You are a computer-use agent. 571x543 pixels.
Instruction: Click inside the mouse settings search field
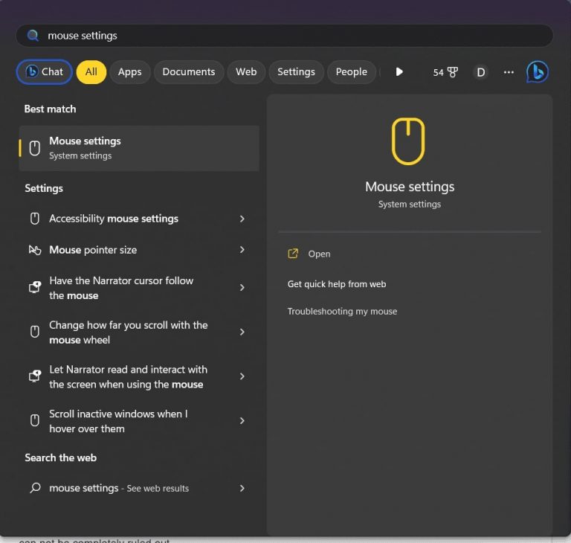click(x=297, y=36)
